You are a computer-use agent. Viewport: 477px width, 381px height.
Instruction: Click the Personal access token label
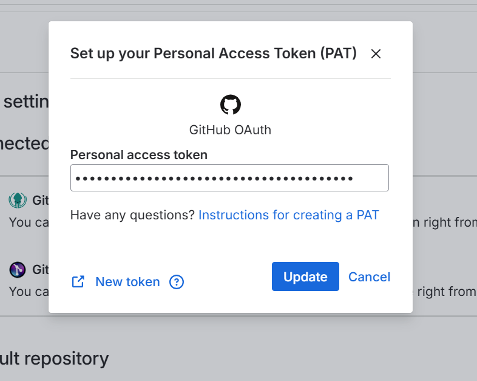coord(139,155)
